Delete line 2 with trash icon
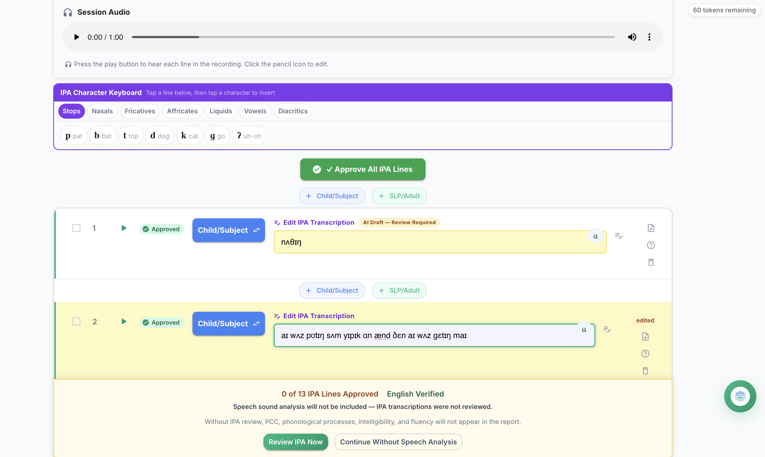This screenshot has height=457, width=765. tap(645, 371)
